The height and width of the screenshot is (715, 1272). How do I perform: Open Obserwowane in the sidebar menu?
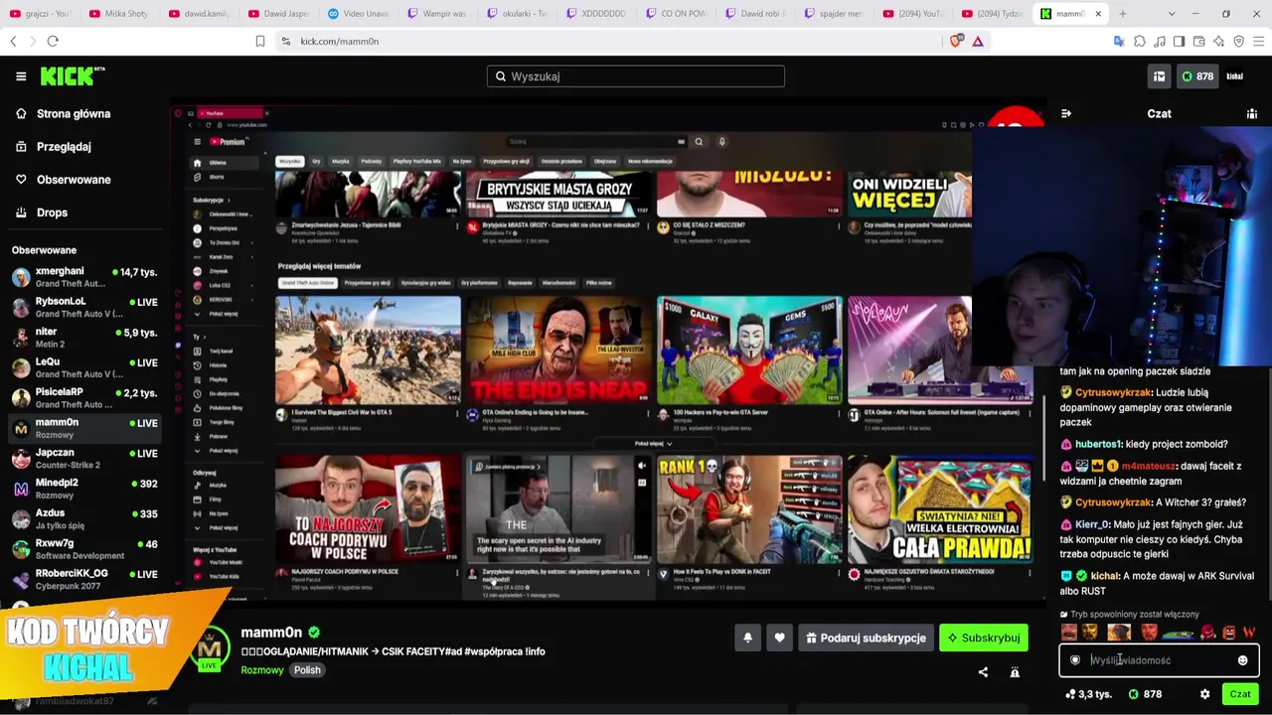74,180
